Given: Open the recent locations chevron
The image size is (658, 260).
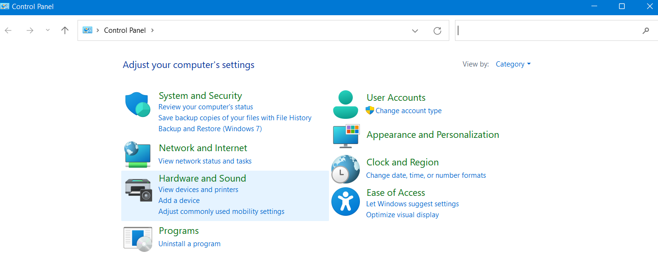Looking at the screenshot, I should point(48,30).
